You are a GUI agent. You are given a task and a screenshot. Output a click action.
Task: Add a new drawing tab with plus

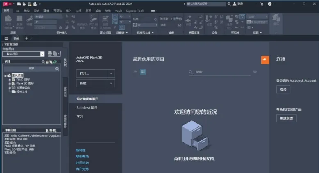[x=27, y=38]
